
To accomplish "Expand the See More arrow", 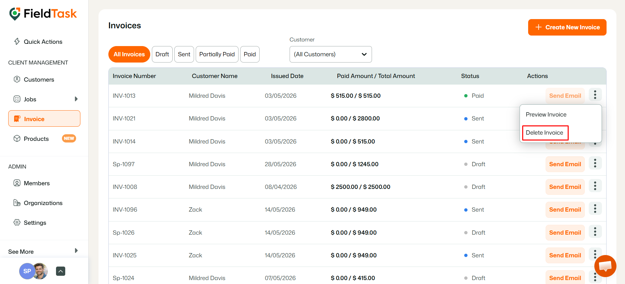I will coord(76,251).
